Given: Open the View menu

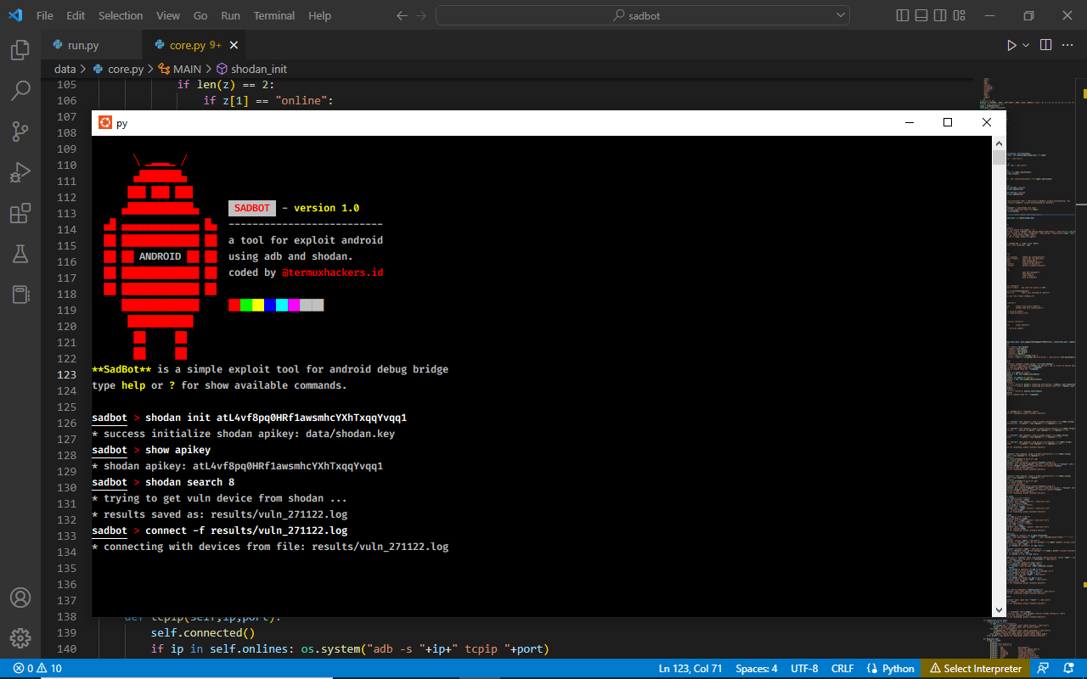Looking at the screenshot, I should point(168,15).
